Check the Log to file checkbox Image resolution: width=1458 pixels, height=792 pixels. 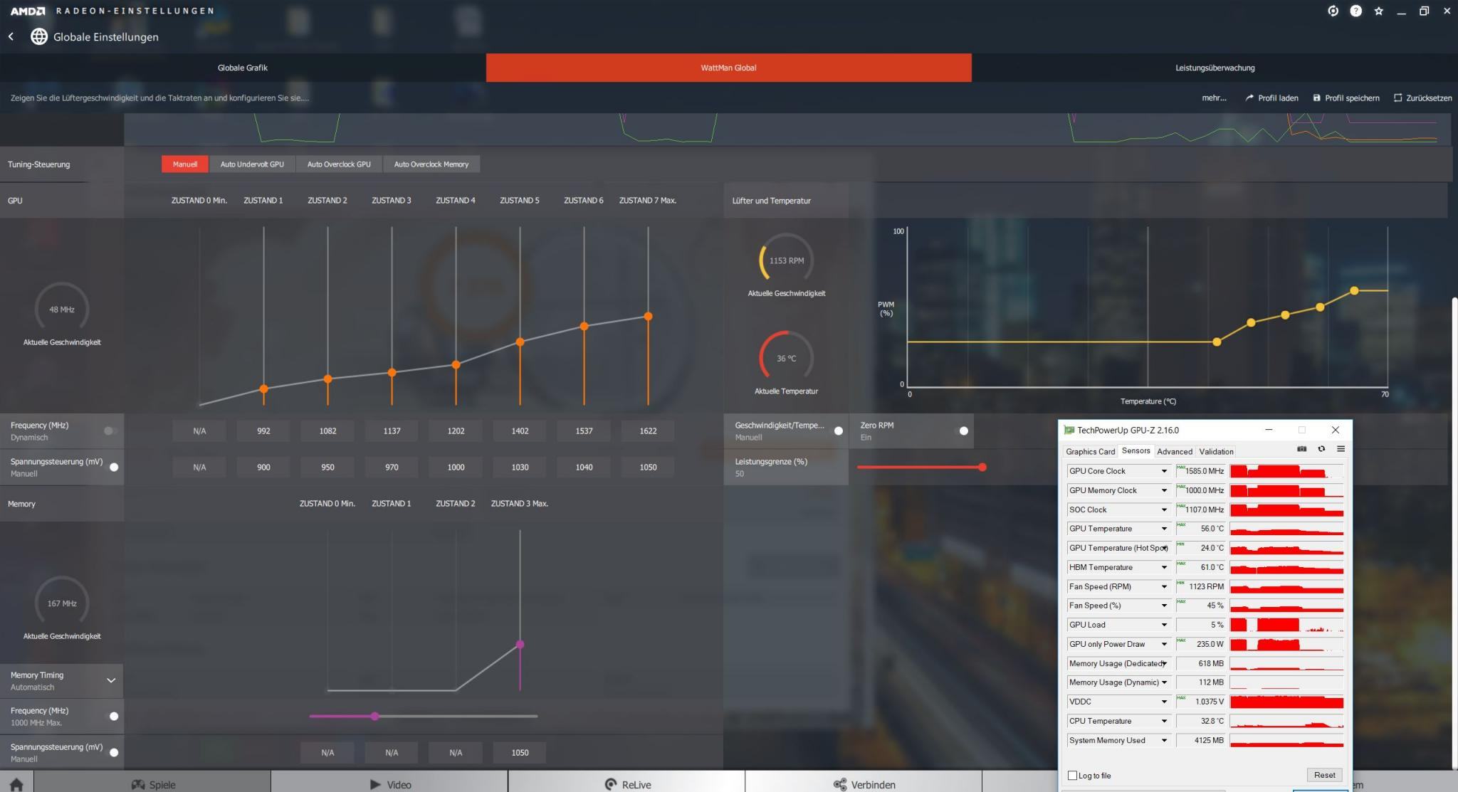tap(1073, 776)
